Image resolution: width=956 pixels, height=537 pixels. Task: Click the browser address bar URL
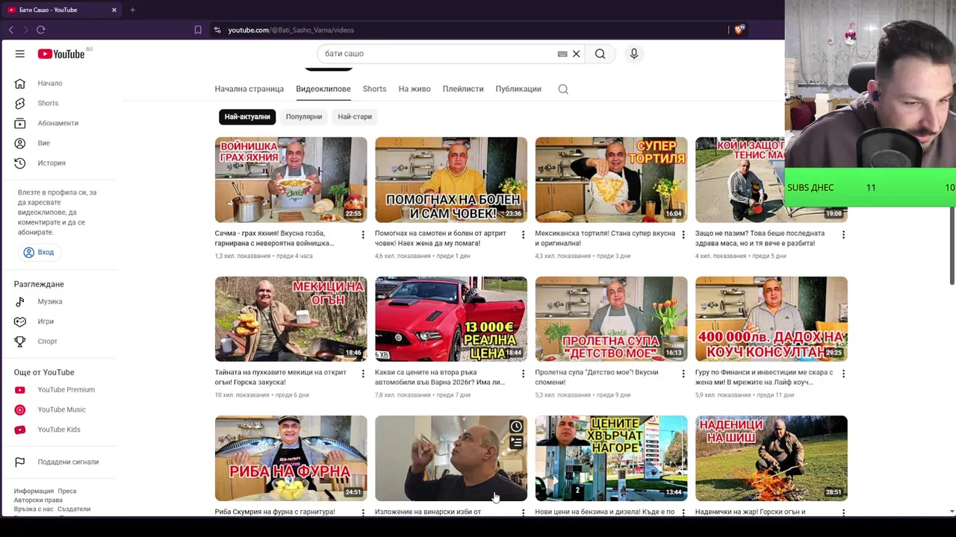(x=291, y=30)
